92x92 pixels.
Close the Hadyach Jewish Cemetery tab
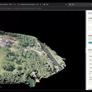[x=40, y=5]
